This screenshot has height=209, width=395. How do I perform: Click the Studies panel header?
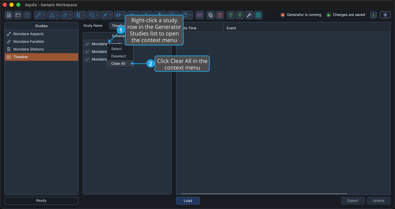click(41, 26)
